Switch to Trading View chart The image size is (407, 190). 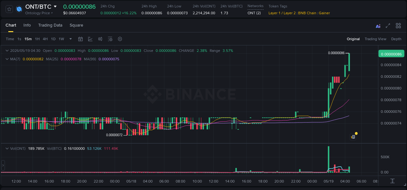tap(375, 39)
